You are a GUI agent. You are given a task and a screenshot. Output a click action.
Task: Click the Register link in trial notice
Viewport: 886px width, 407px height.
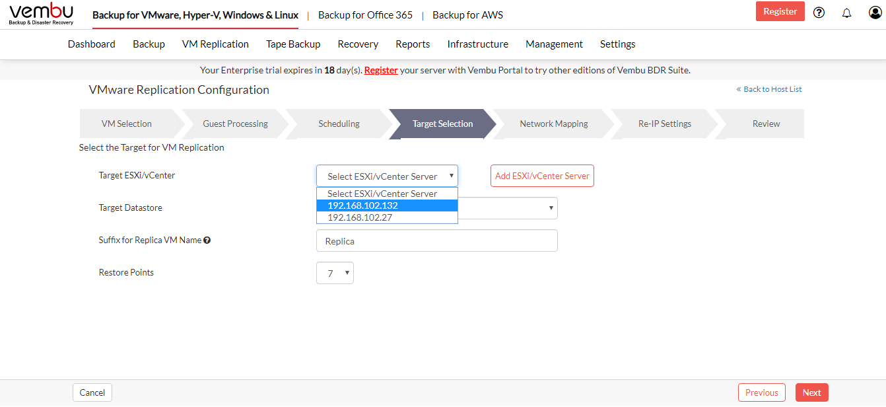coord(381,70)
